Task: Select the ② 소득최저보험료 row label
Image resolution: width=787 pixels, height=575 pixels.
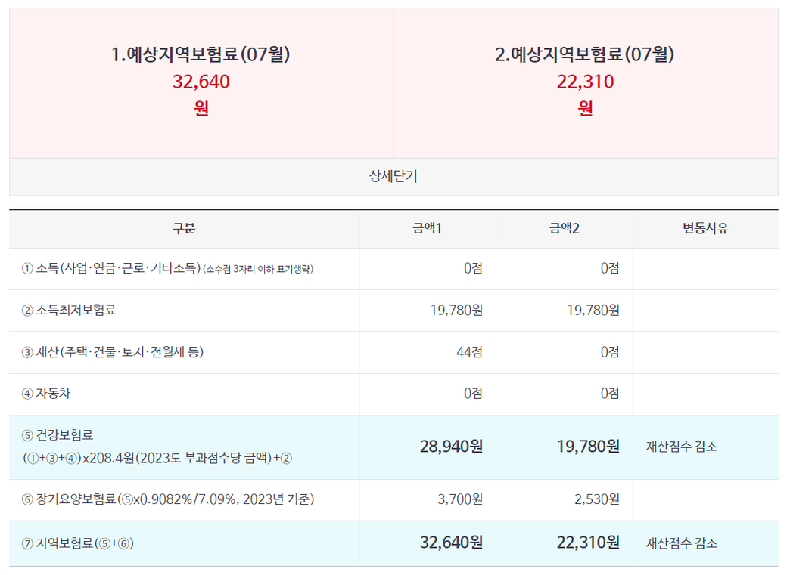Action: click(70, 310)
